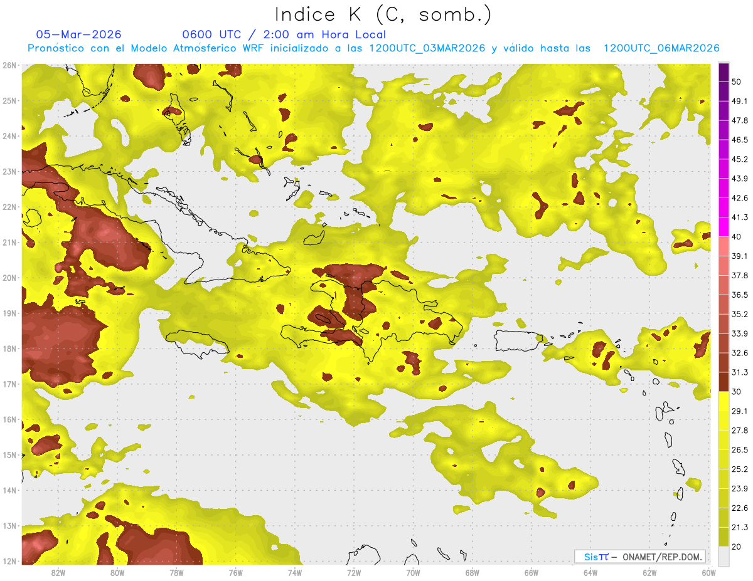Click the colorbar value '23.9'
This screenshot has width=753, height=581.
(x=740, y=489)
